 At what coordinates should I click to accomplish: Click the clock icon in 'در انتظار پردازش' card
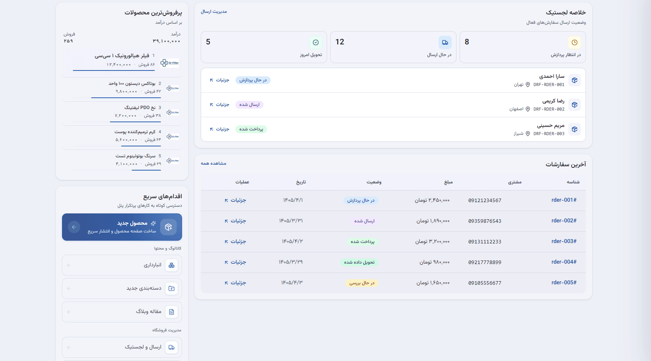click(574, 42)
